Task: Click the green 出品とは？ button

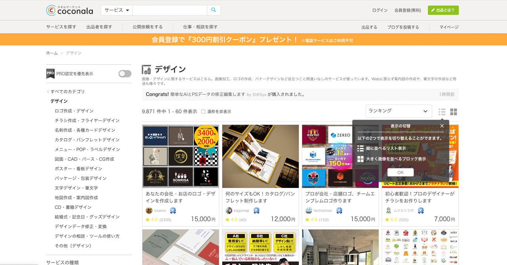Action: 443,10
